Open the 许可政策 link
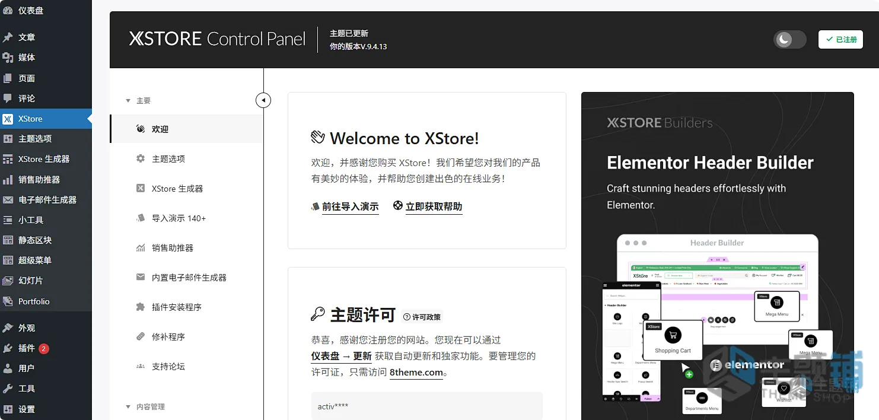This screenshot has height=420, width=879. tap(423, 317)
